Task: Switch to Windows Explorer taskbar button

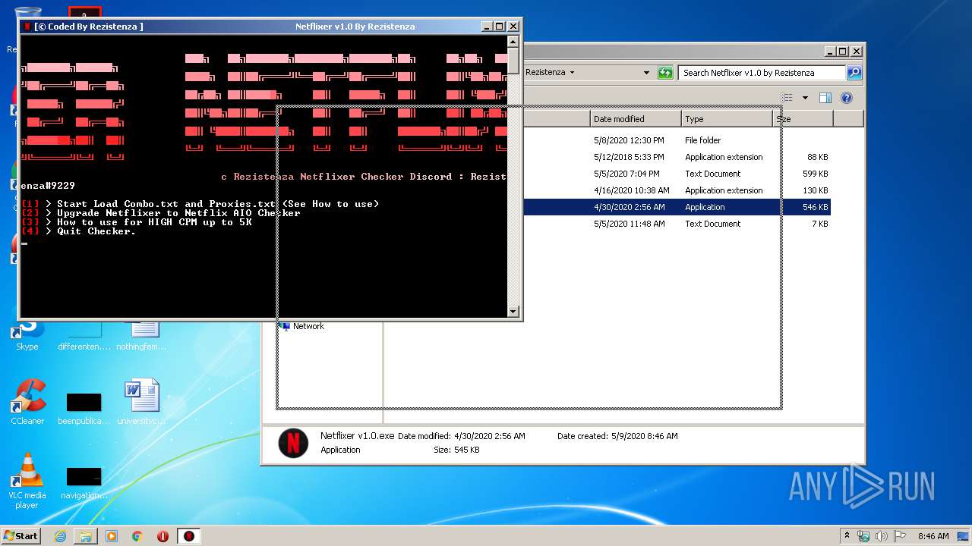Action: coord(86,536)
